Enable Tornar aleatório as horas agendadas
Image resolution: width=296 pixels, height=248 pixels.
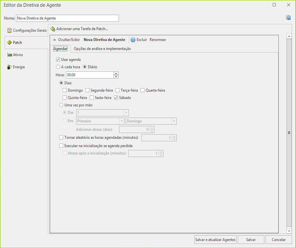[x=61, y=137]
